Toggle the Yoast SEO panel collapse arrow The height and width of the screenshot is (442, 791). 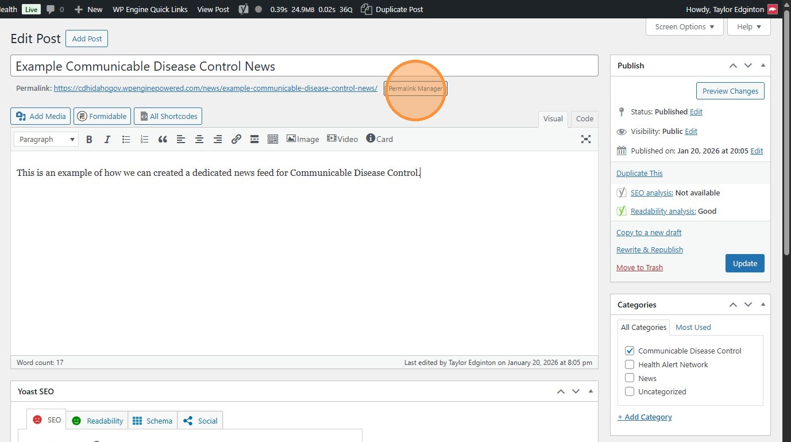click(x=591, y=391)
